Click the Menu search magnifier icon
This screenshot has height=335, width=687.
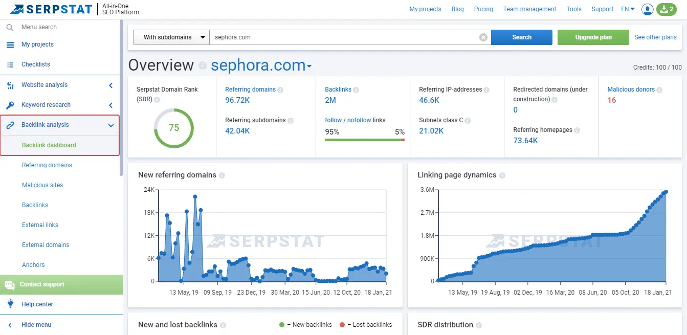pyautogui.click(x=10, y=27)
